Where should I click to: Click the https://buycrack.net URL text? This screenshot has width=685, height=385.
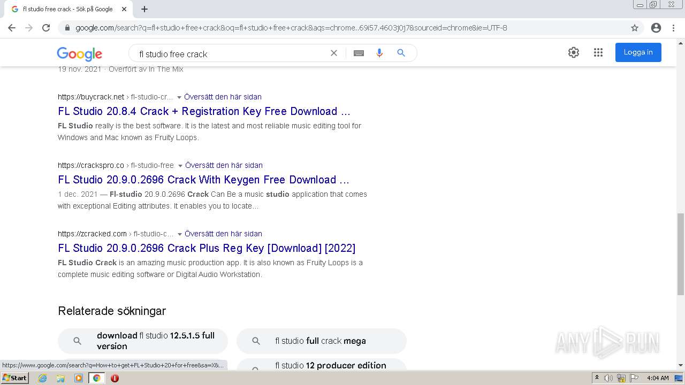pyautogui.click(x=91, y=97)
